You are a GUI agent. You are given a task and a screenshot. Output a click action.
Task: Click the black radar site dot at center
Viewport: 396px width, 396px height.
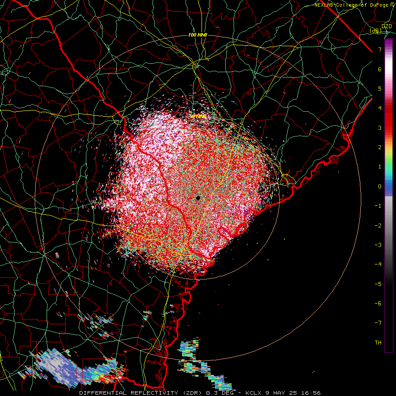point(198,198)
